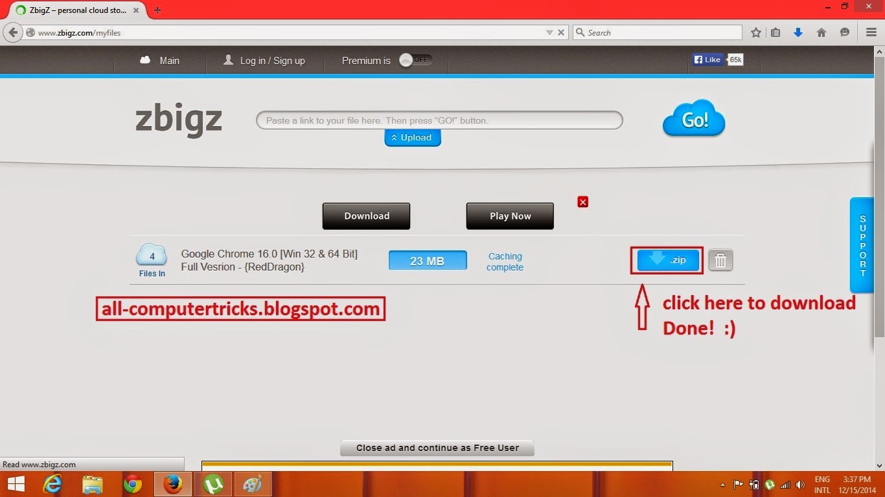Open the network signal icon in tray
The height and width of the screenshot is (497, 885).
point(785,485)
